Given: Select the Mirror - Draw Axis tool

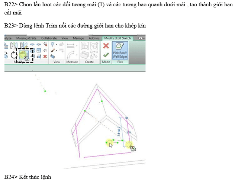Looking at the screenshot, I should tap(24, 45).
